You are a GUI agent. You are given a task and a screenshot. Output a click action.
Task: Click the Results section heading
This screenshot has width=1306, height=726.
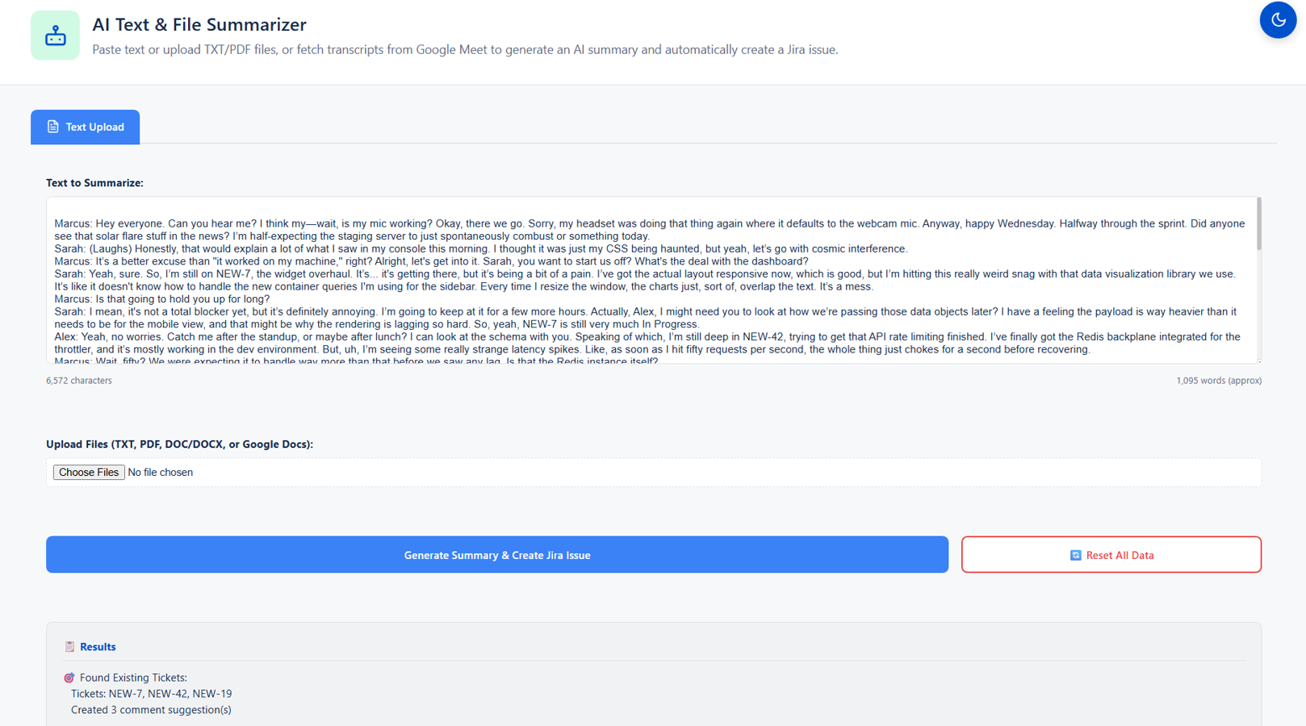(x=98, y=647)
